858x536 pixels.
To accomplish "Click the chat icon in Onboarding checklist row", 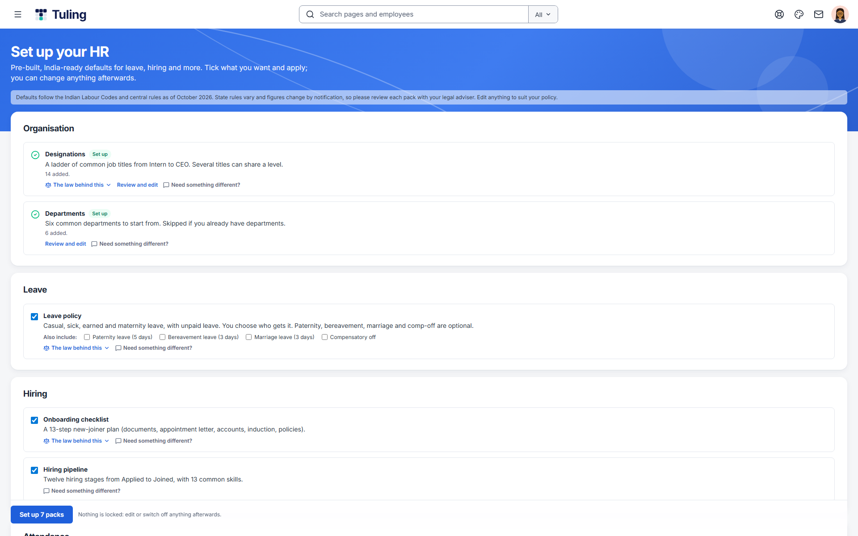I will click(118, 441).
